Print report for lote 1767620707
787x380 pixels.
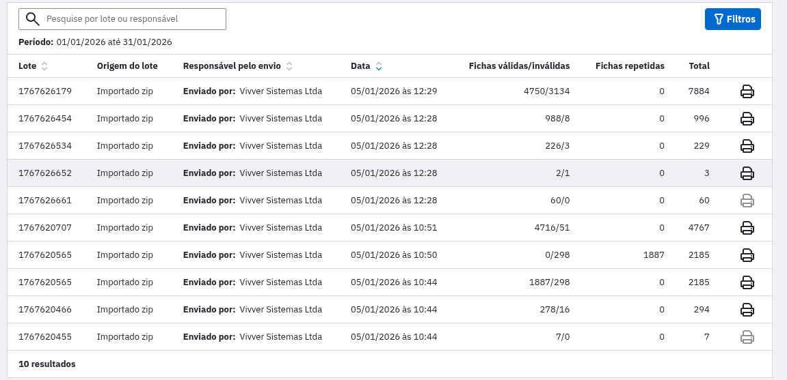[x=747, y=228]
